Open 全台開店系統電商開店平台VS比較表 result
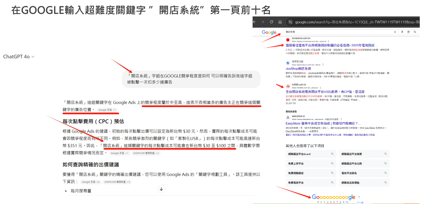 325,92
